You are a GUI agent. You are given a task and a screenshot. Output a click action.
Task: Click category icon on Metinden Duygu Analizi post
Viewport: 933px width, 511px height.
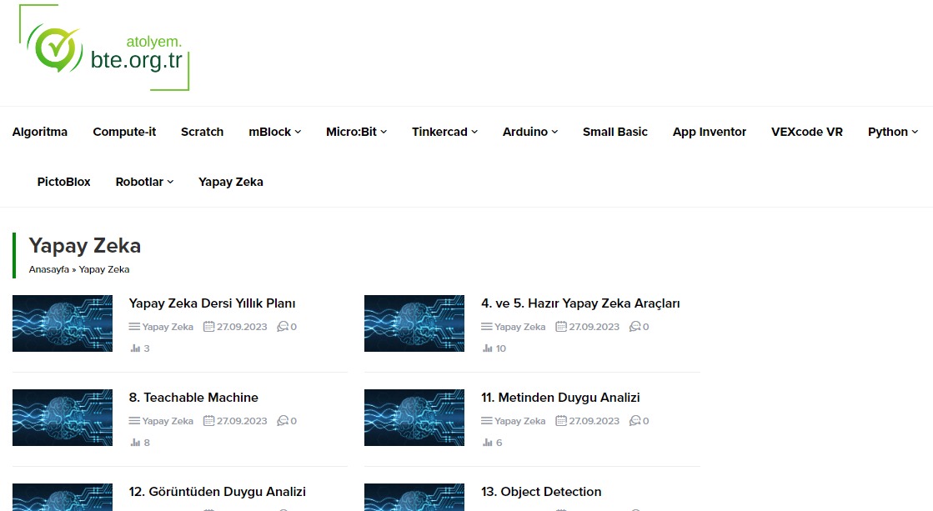point(487,421)
